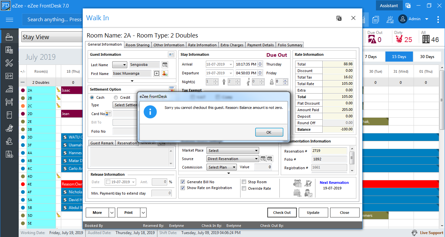Open the vertical three-dot more options menu

[x=438, y=20]
